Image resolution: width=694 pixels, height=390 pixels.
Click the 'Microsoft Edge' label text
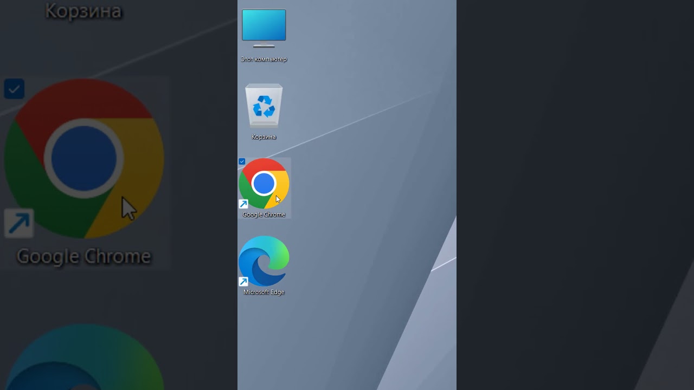(264, 292)
